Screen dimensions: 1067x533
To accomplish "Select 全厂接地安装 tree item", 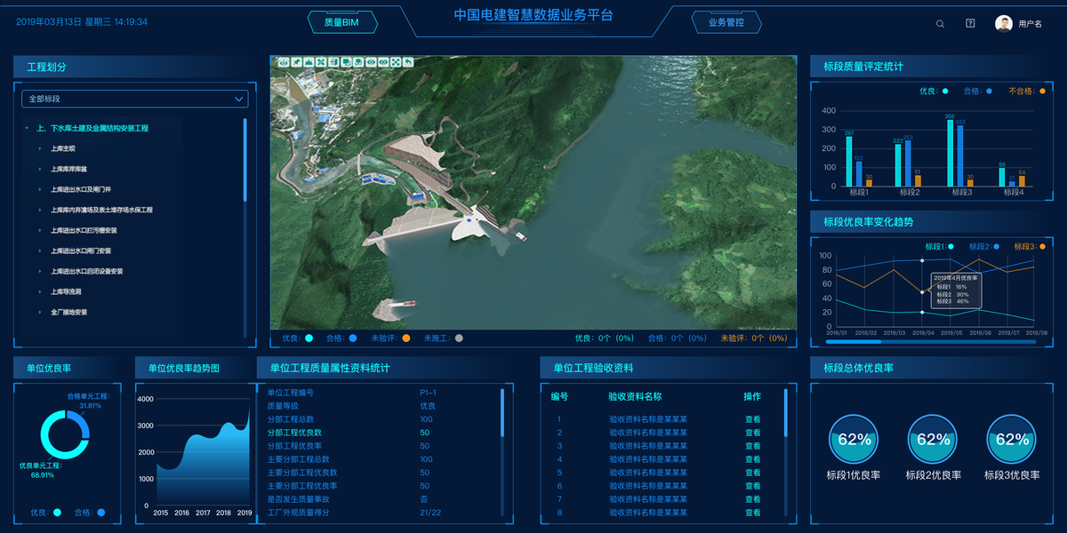I will (68, 313).
